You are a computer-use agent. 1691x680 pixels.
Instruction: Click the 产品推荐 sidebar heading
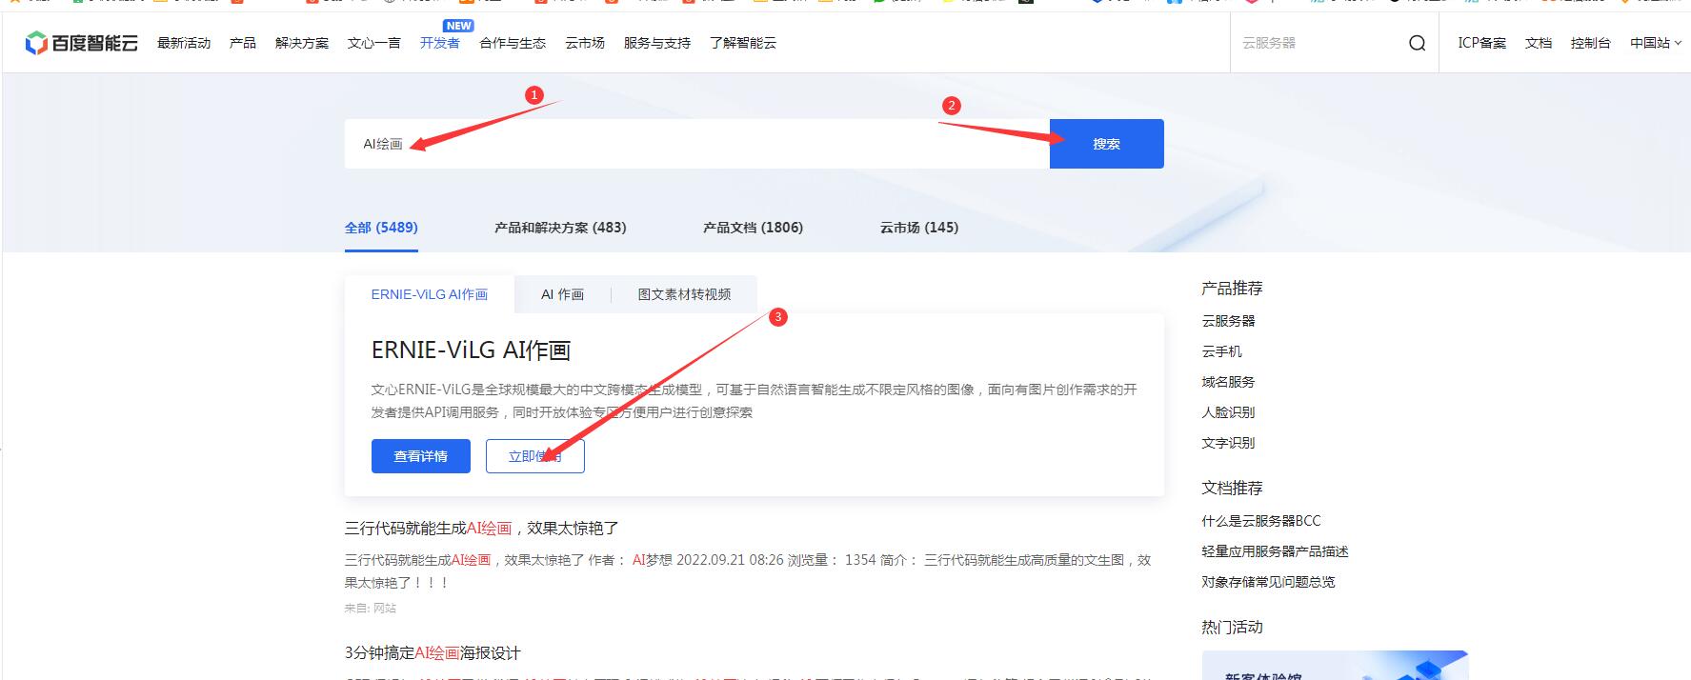[x=1232, y=288]
